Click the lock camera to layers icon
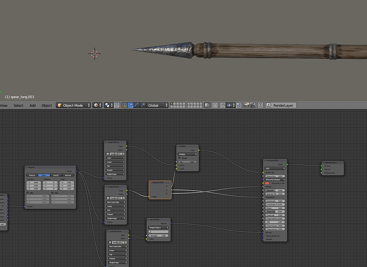Image resolution: width=367 pixels, height=267 pixels. click(x=207, y=105)
